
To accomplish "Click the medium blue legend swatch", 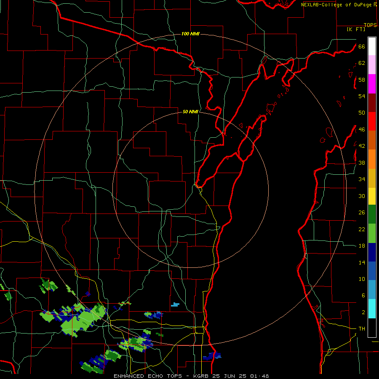I will (x=372, y=271).
